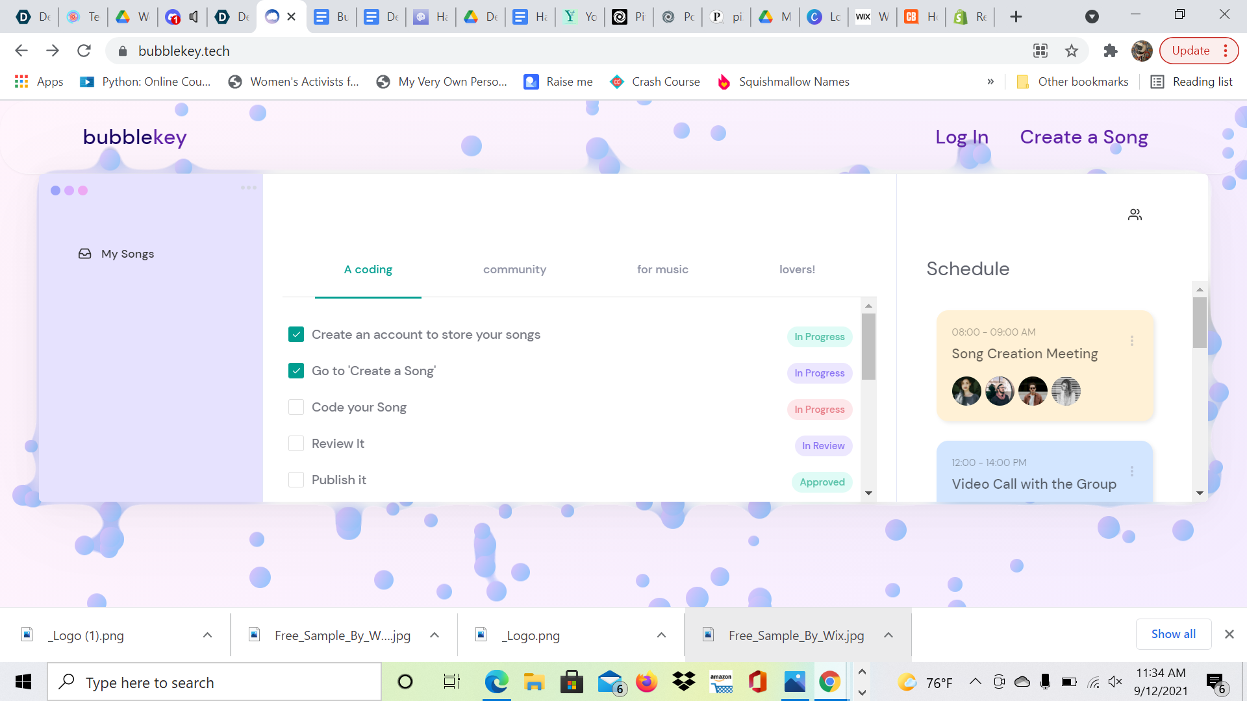Click the My Songs inbox icon
The width and height of the screenshot is (1247, 701).
click(85, 254)
